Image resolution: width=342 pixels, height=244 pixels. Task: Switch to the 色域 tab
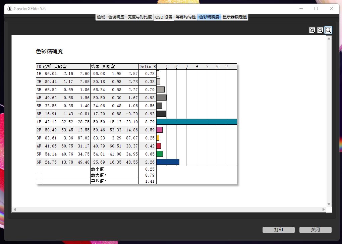coord(101,17)
